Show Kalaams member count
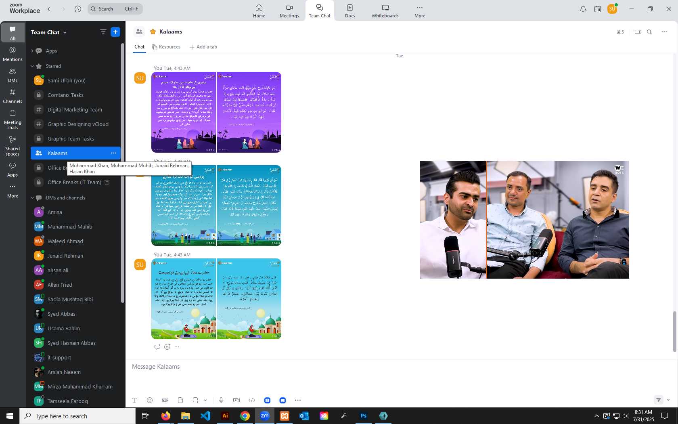 620,32
